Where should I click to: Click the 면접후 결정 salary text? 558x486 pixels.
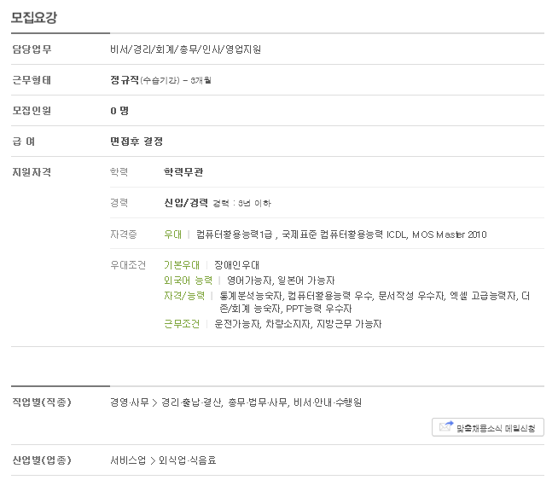click(137, 141)
